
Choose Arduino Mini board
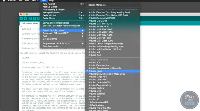coord(113,91)
